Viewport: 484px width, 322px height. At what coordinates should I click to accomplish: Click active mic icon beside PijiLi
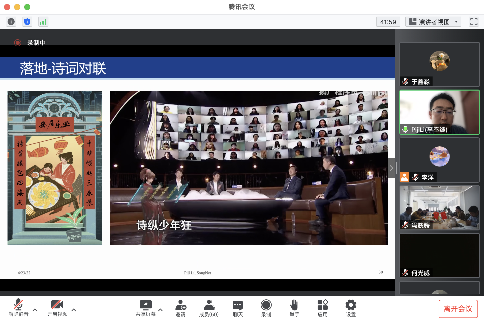click(x=405, y=130)
